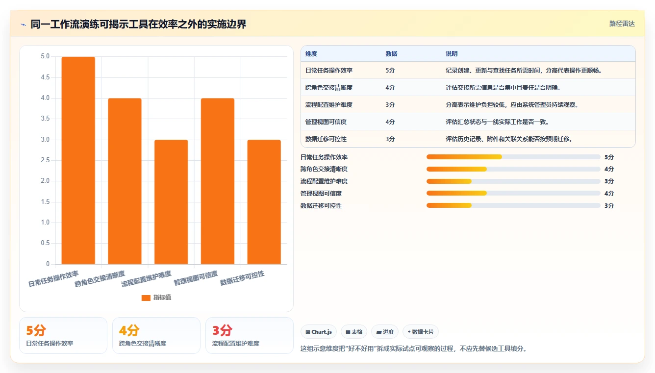Click the 表格 tag chip
The image size is (655, 373).
(x=354, y=332)
